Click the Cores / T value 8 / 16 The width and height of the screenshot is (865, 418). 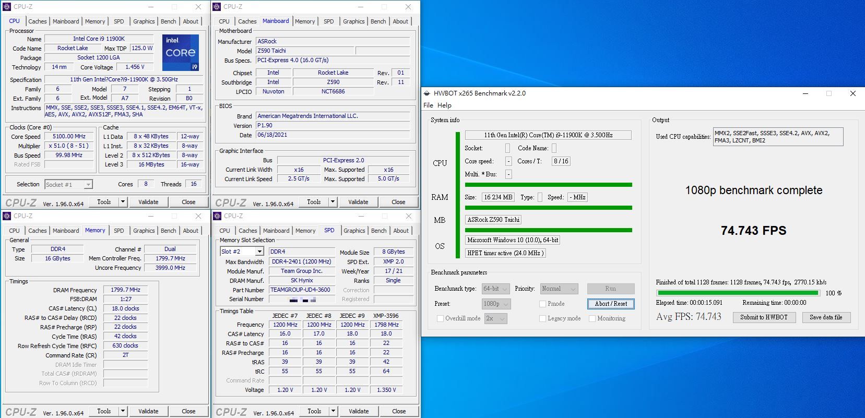point(561,161)
